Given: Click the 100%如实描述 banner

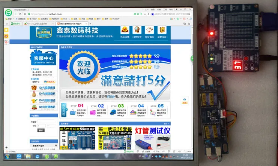Looking at the screenshot, I should [x=44, y=101].
